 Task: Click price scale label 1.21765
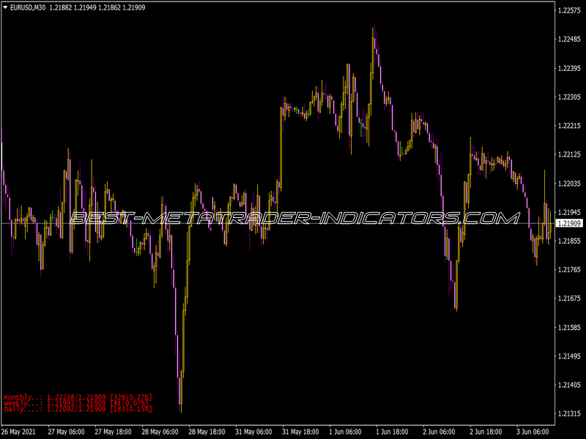click(569, 269)
